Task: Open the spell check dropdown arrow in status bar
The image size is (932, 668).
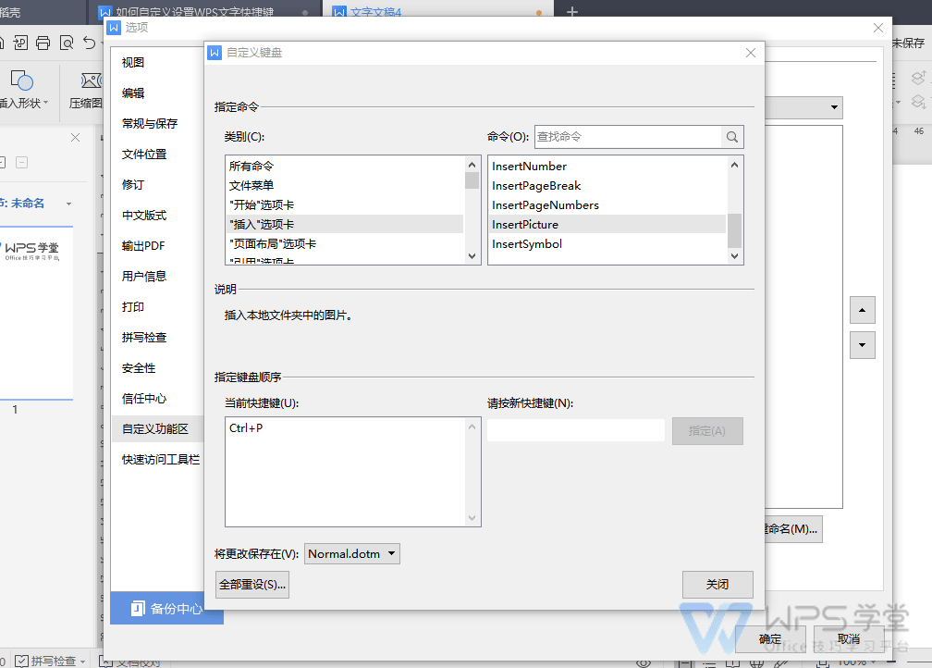Action: (82, 662)
